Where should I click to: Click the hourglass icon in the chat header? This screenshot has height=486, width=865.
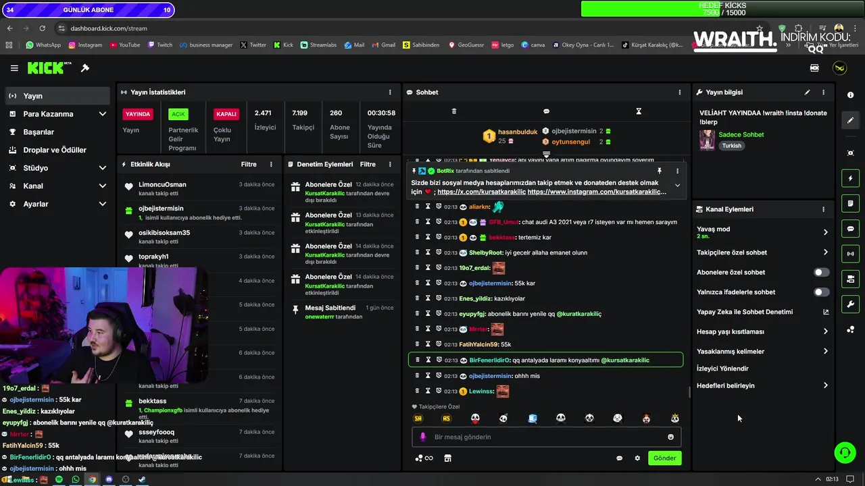pos(639,111)
